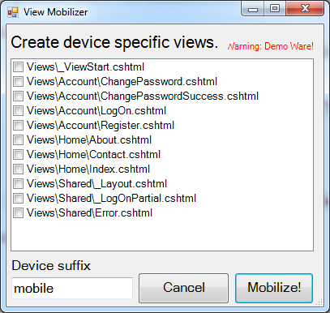Image resolution: width=330 pixels, height=313 pixels.
Task: Check the _LogOnPartial.cshtml checkbox
Action: tap(19, 198)
